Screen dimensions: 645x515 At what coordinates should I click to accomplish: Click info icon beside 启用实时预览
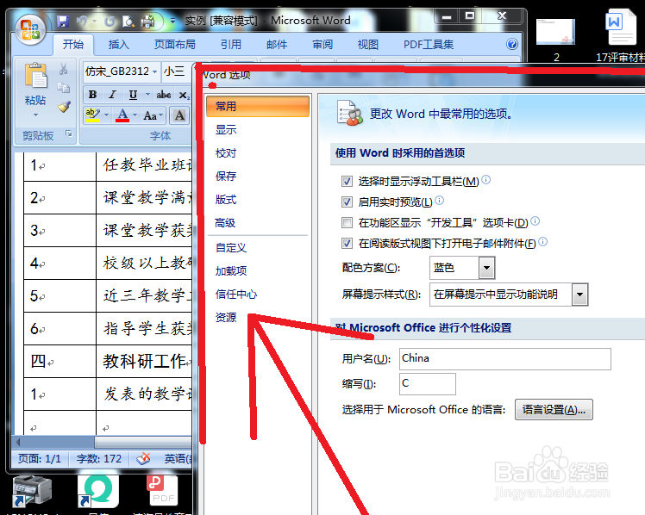tap(439, 200)
